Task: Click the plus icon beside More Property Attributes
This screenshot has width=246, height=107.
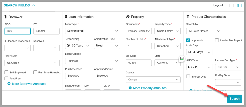Action: point(130,88)
